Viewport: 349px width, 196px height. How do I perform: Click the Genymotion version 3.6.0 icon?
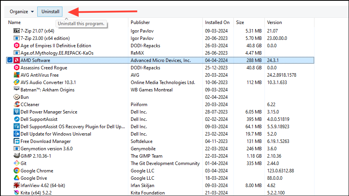(16, 148)
